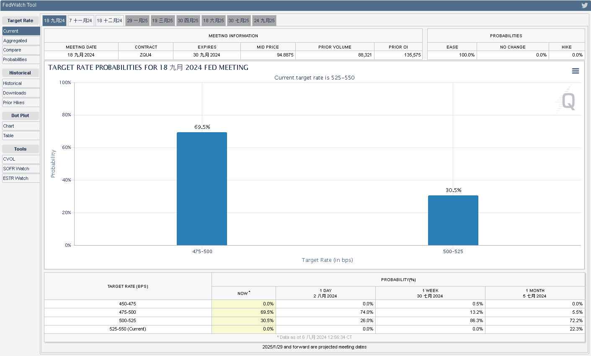Open the Dot Plot Table view
This screenshot has height=356, width=591.
21,136
